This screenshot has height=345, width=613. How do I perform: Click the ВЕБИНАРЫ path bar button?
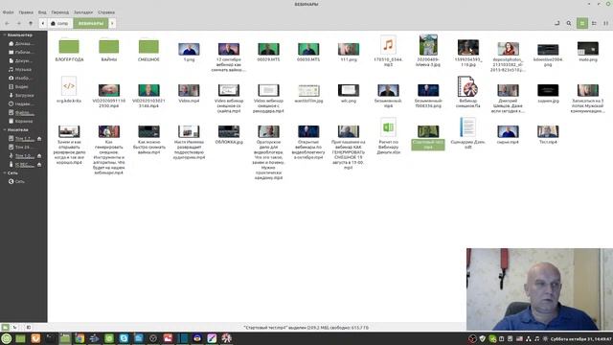[x=91, y=23]
